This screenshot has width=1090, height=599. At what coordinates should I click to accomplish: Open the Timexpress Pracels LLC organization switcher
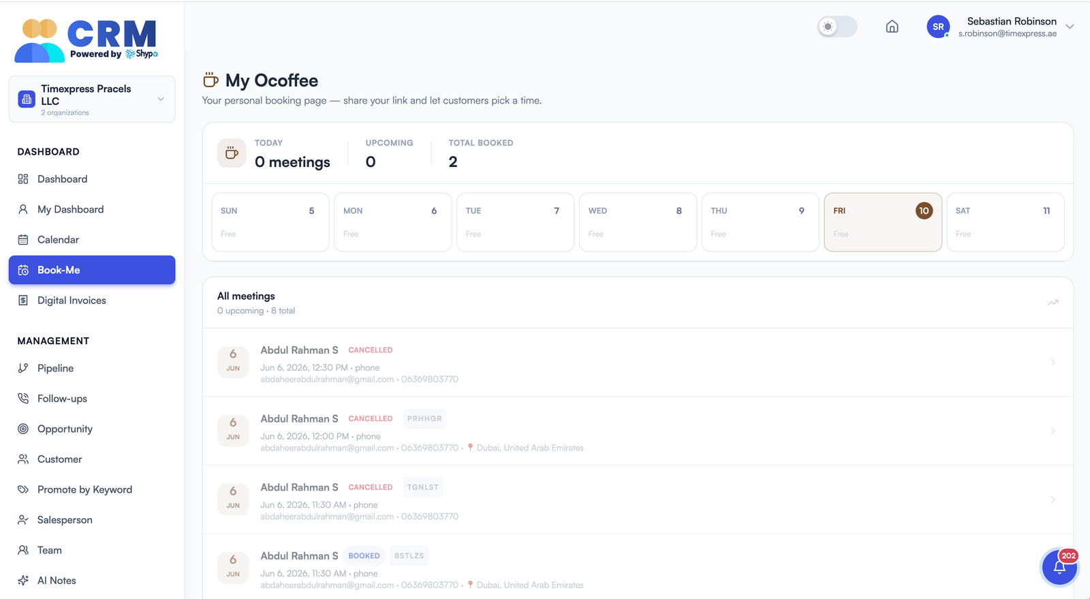pos(92,99)
